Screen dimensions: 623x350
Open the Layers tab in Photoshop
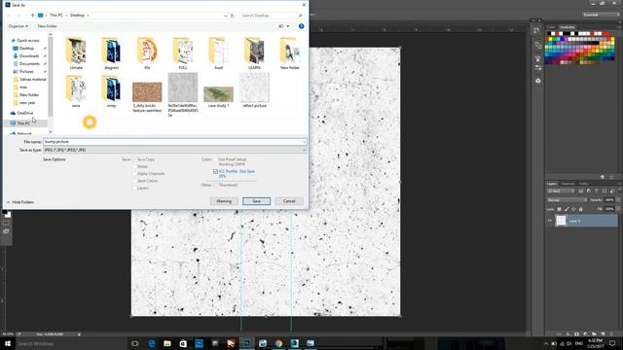point(552,184)
